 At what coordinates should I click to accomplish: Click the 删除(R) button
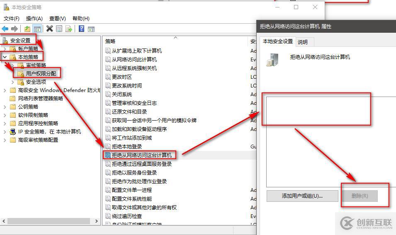360,196
